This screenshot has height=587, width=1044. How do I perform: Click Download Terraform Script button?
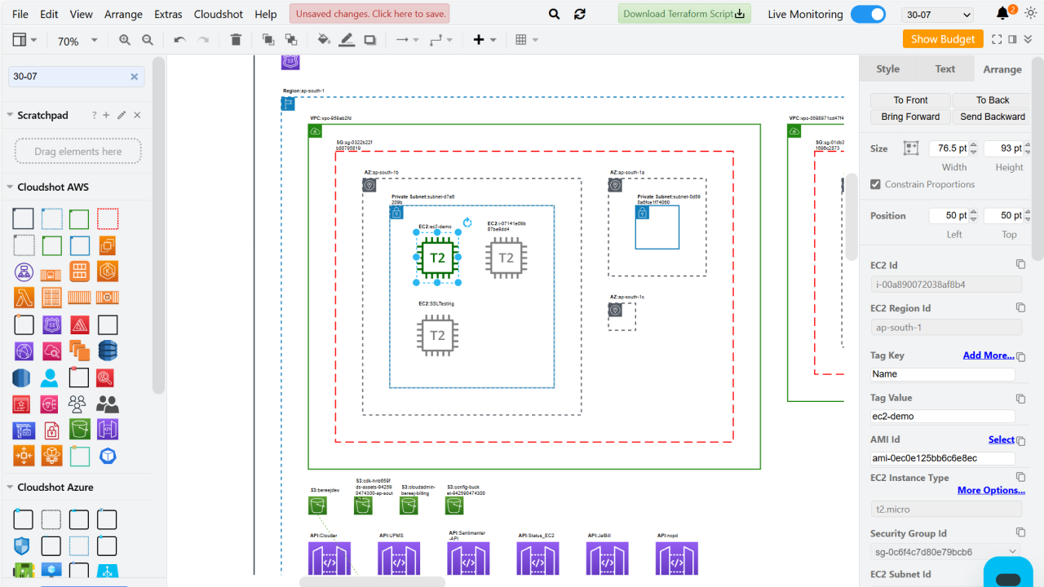click(x=683, y=14)
